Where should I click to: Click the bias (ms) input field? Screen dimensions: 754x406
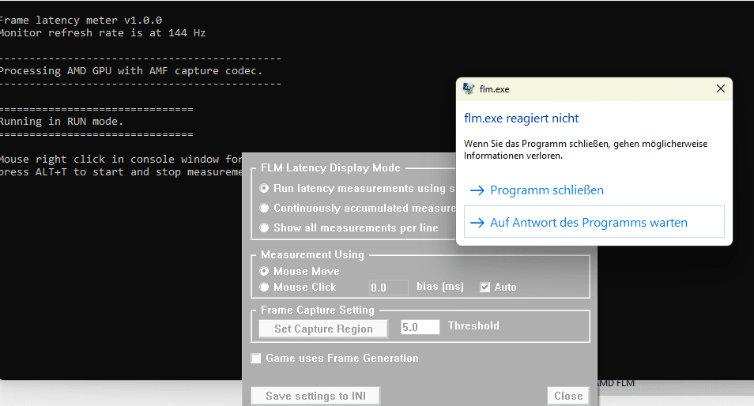(x=389, y=288)
